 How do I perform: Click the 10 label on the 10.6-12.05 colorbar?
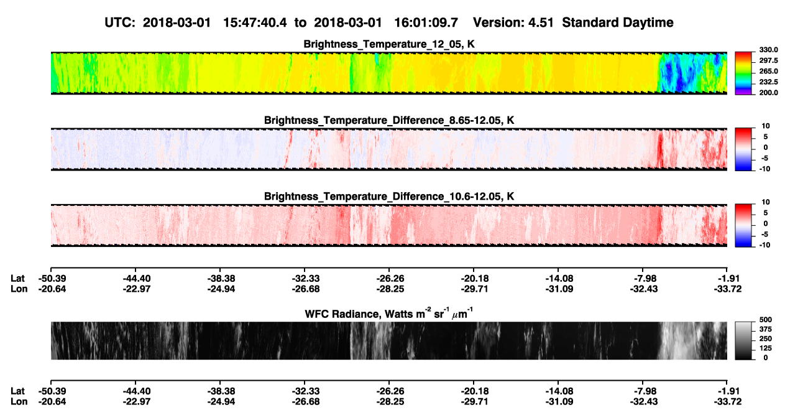[x=766, y=202]
